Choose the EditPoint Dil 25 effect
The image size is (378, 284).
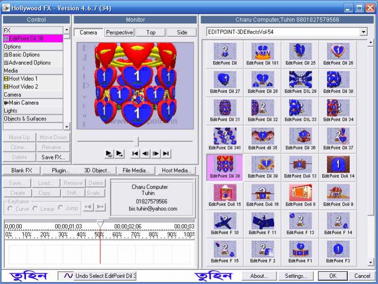click(300, 54)
